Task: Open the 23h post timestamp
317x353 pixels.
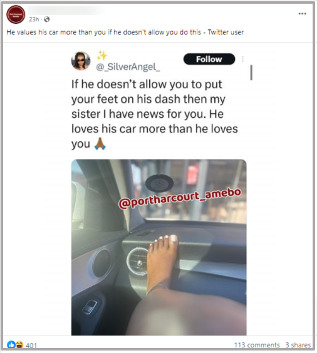Action: coord(34,19)
